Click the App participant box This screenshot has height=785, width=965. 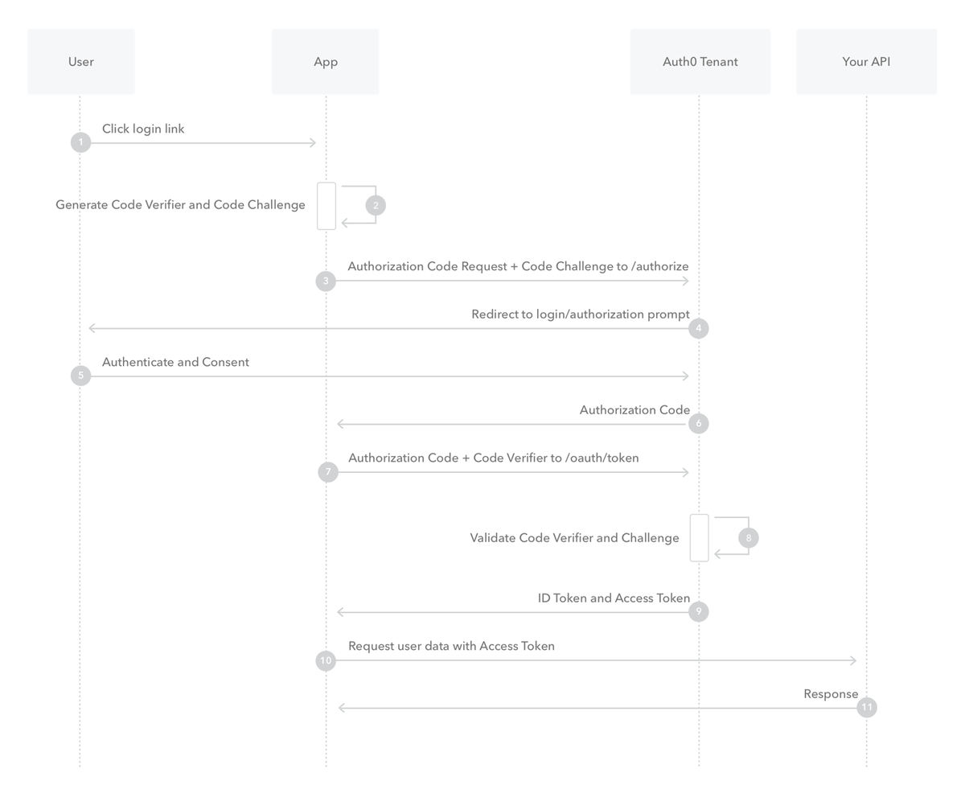coord(326,62)
